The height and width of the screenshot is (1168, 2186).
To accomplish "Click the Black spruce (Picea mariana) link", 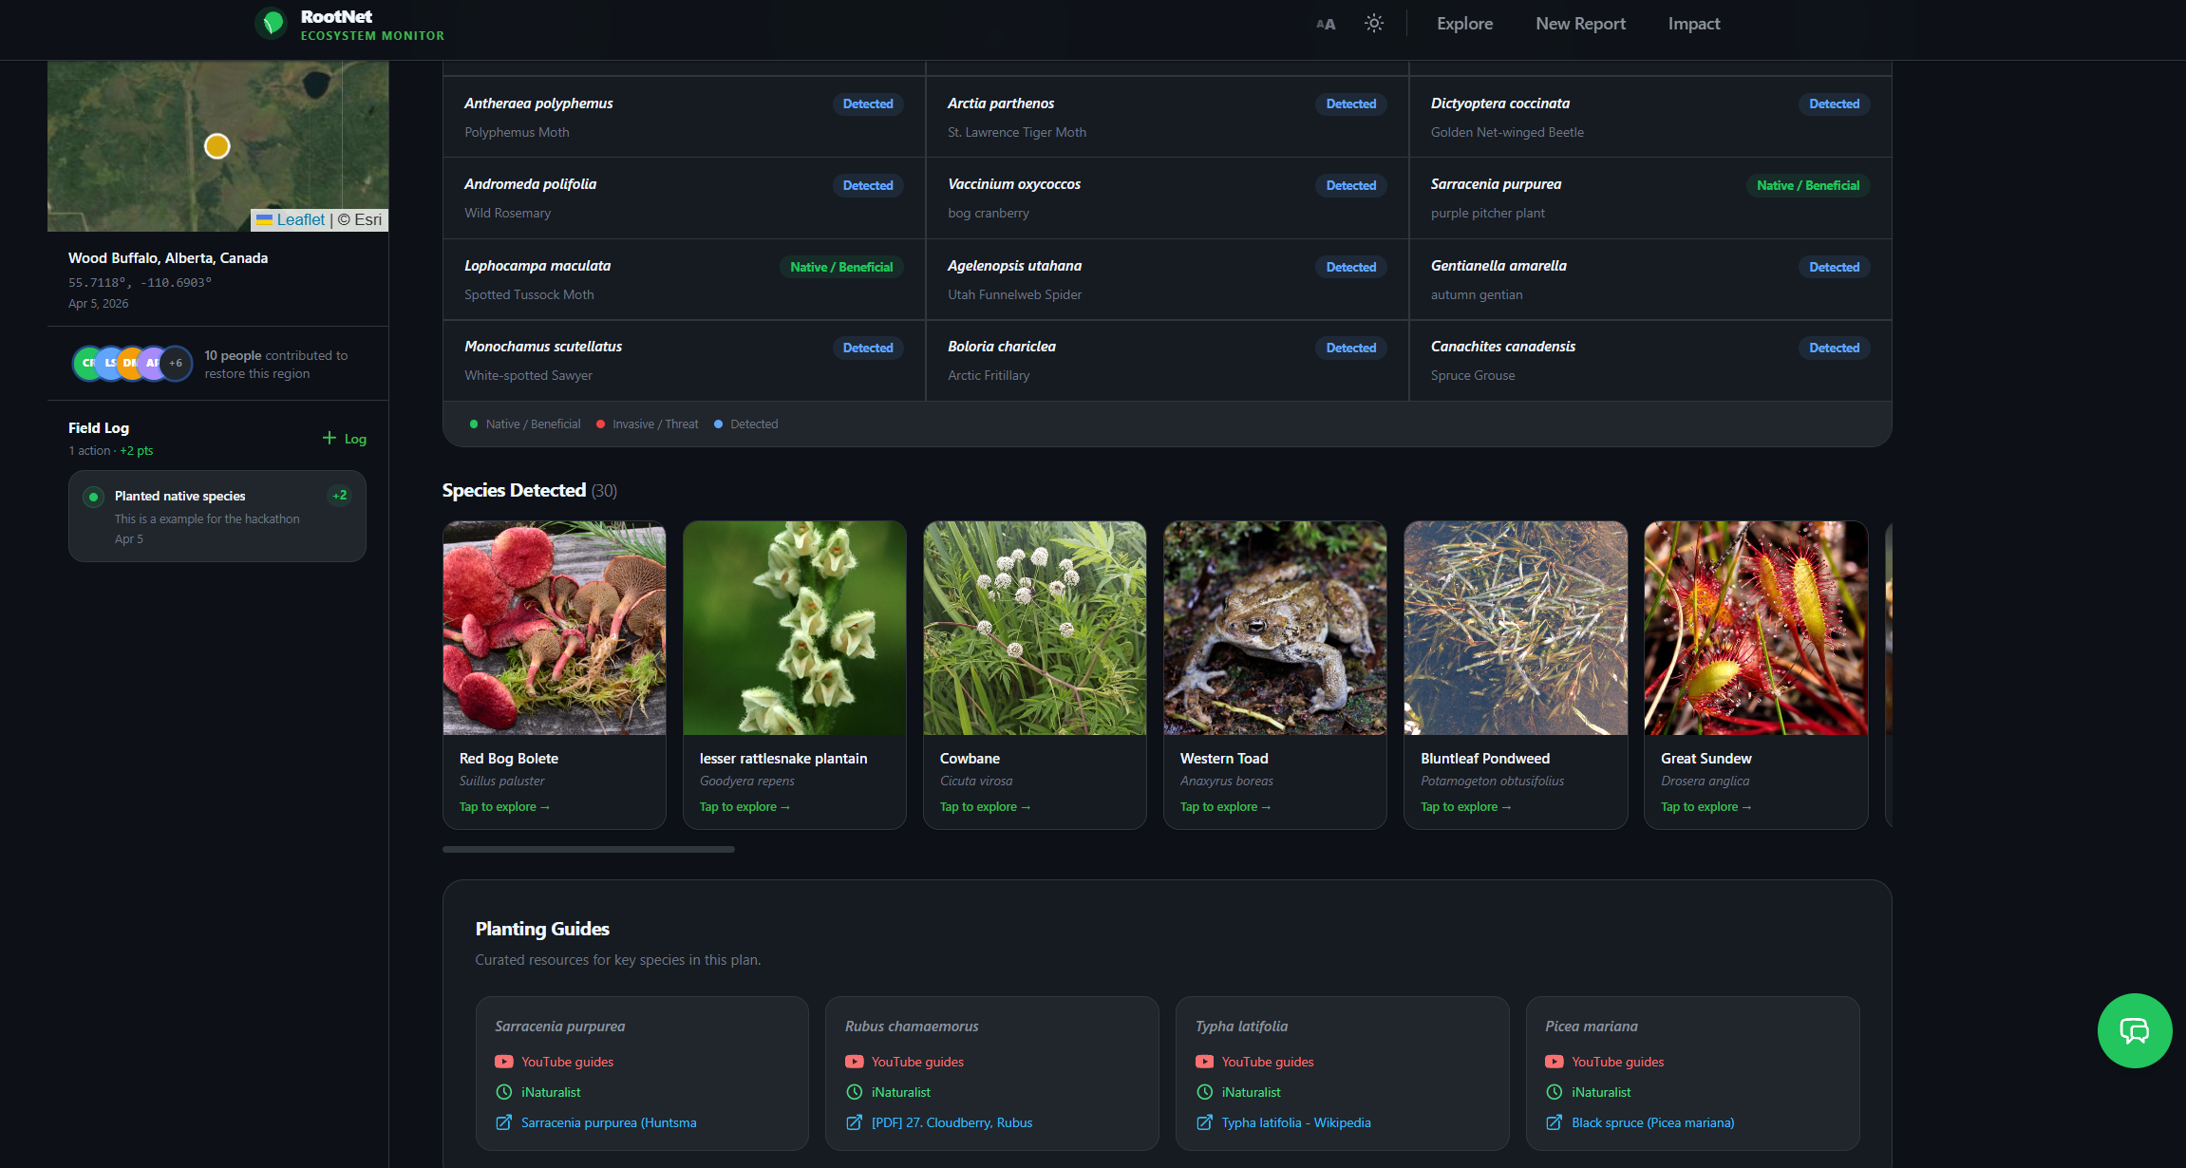I will [x=1652, y=1122].
